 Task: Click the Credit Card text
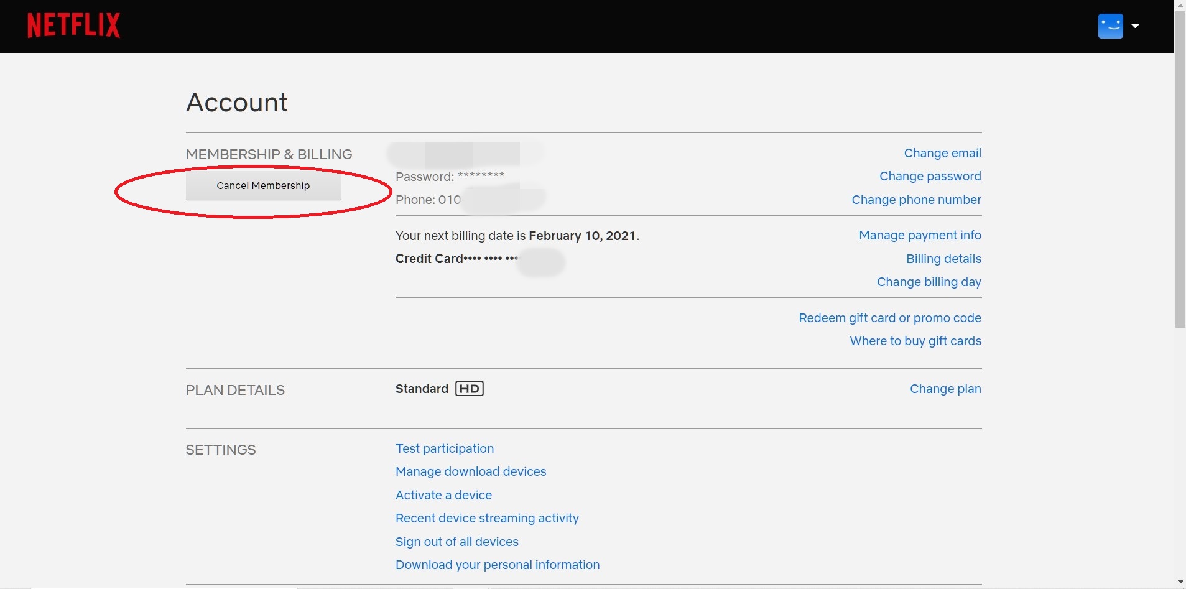pos(429,259)
